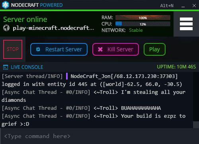Viewport: 199px width, 144px height.
Task: Focus the Type command here field
Action: coord(99,136)
